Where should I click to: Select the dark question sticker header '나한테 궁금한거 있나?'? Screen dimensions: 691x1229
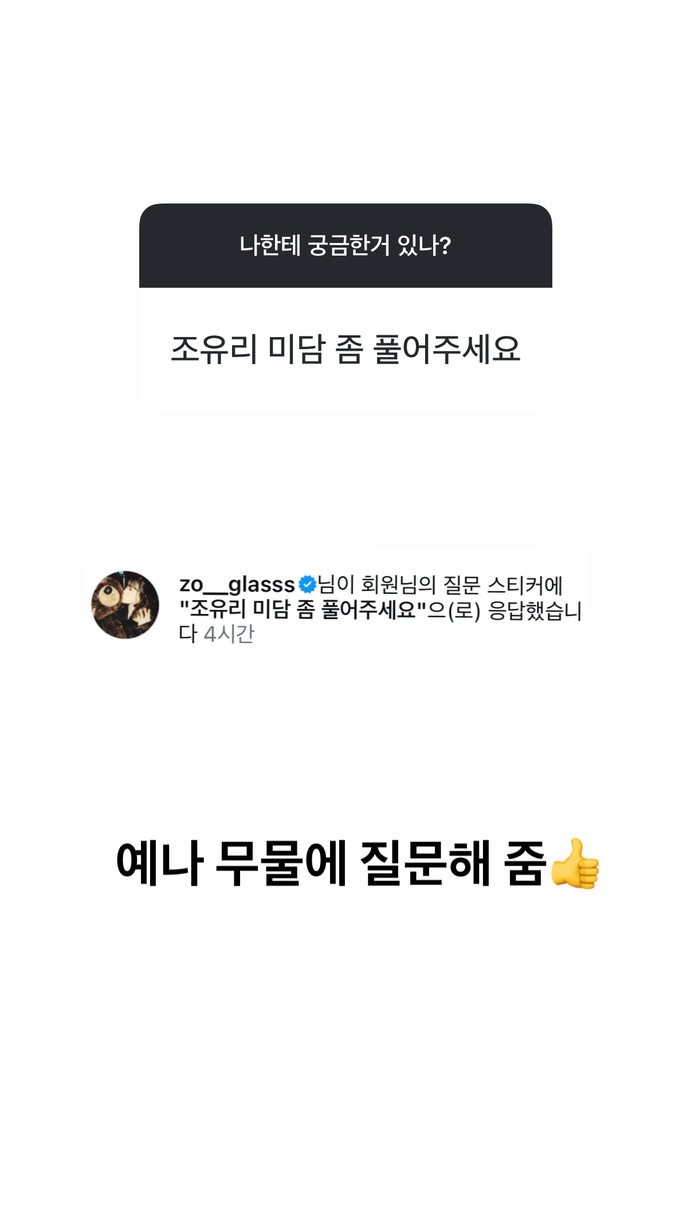point(345,245)
